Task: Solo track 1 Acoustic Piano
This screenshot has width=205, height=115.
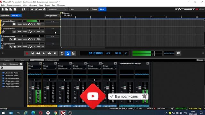Action: pos(25,24)
